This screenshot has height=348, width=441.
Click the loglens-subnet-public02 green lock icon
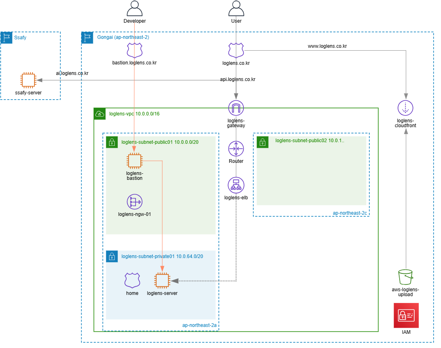coord(262,142)
